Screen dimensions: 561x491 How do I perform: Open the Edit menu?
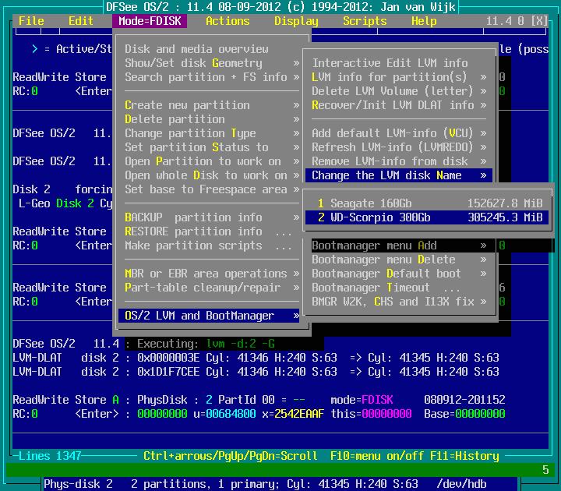81,21
